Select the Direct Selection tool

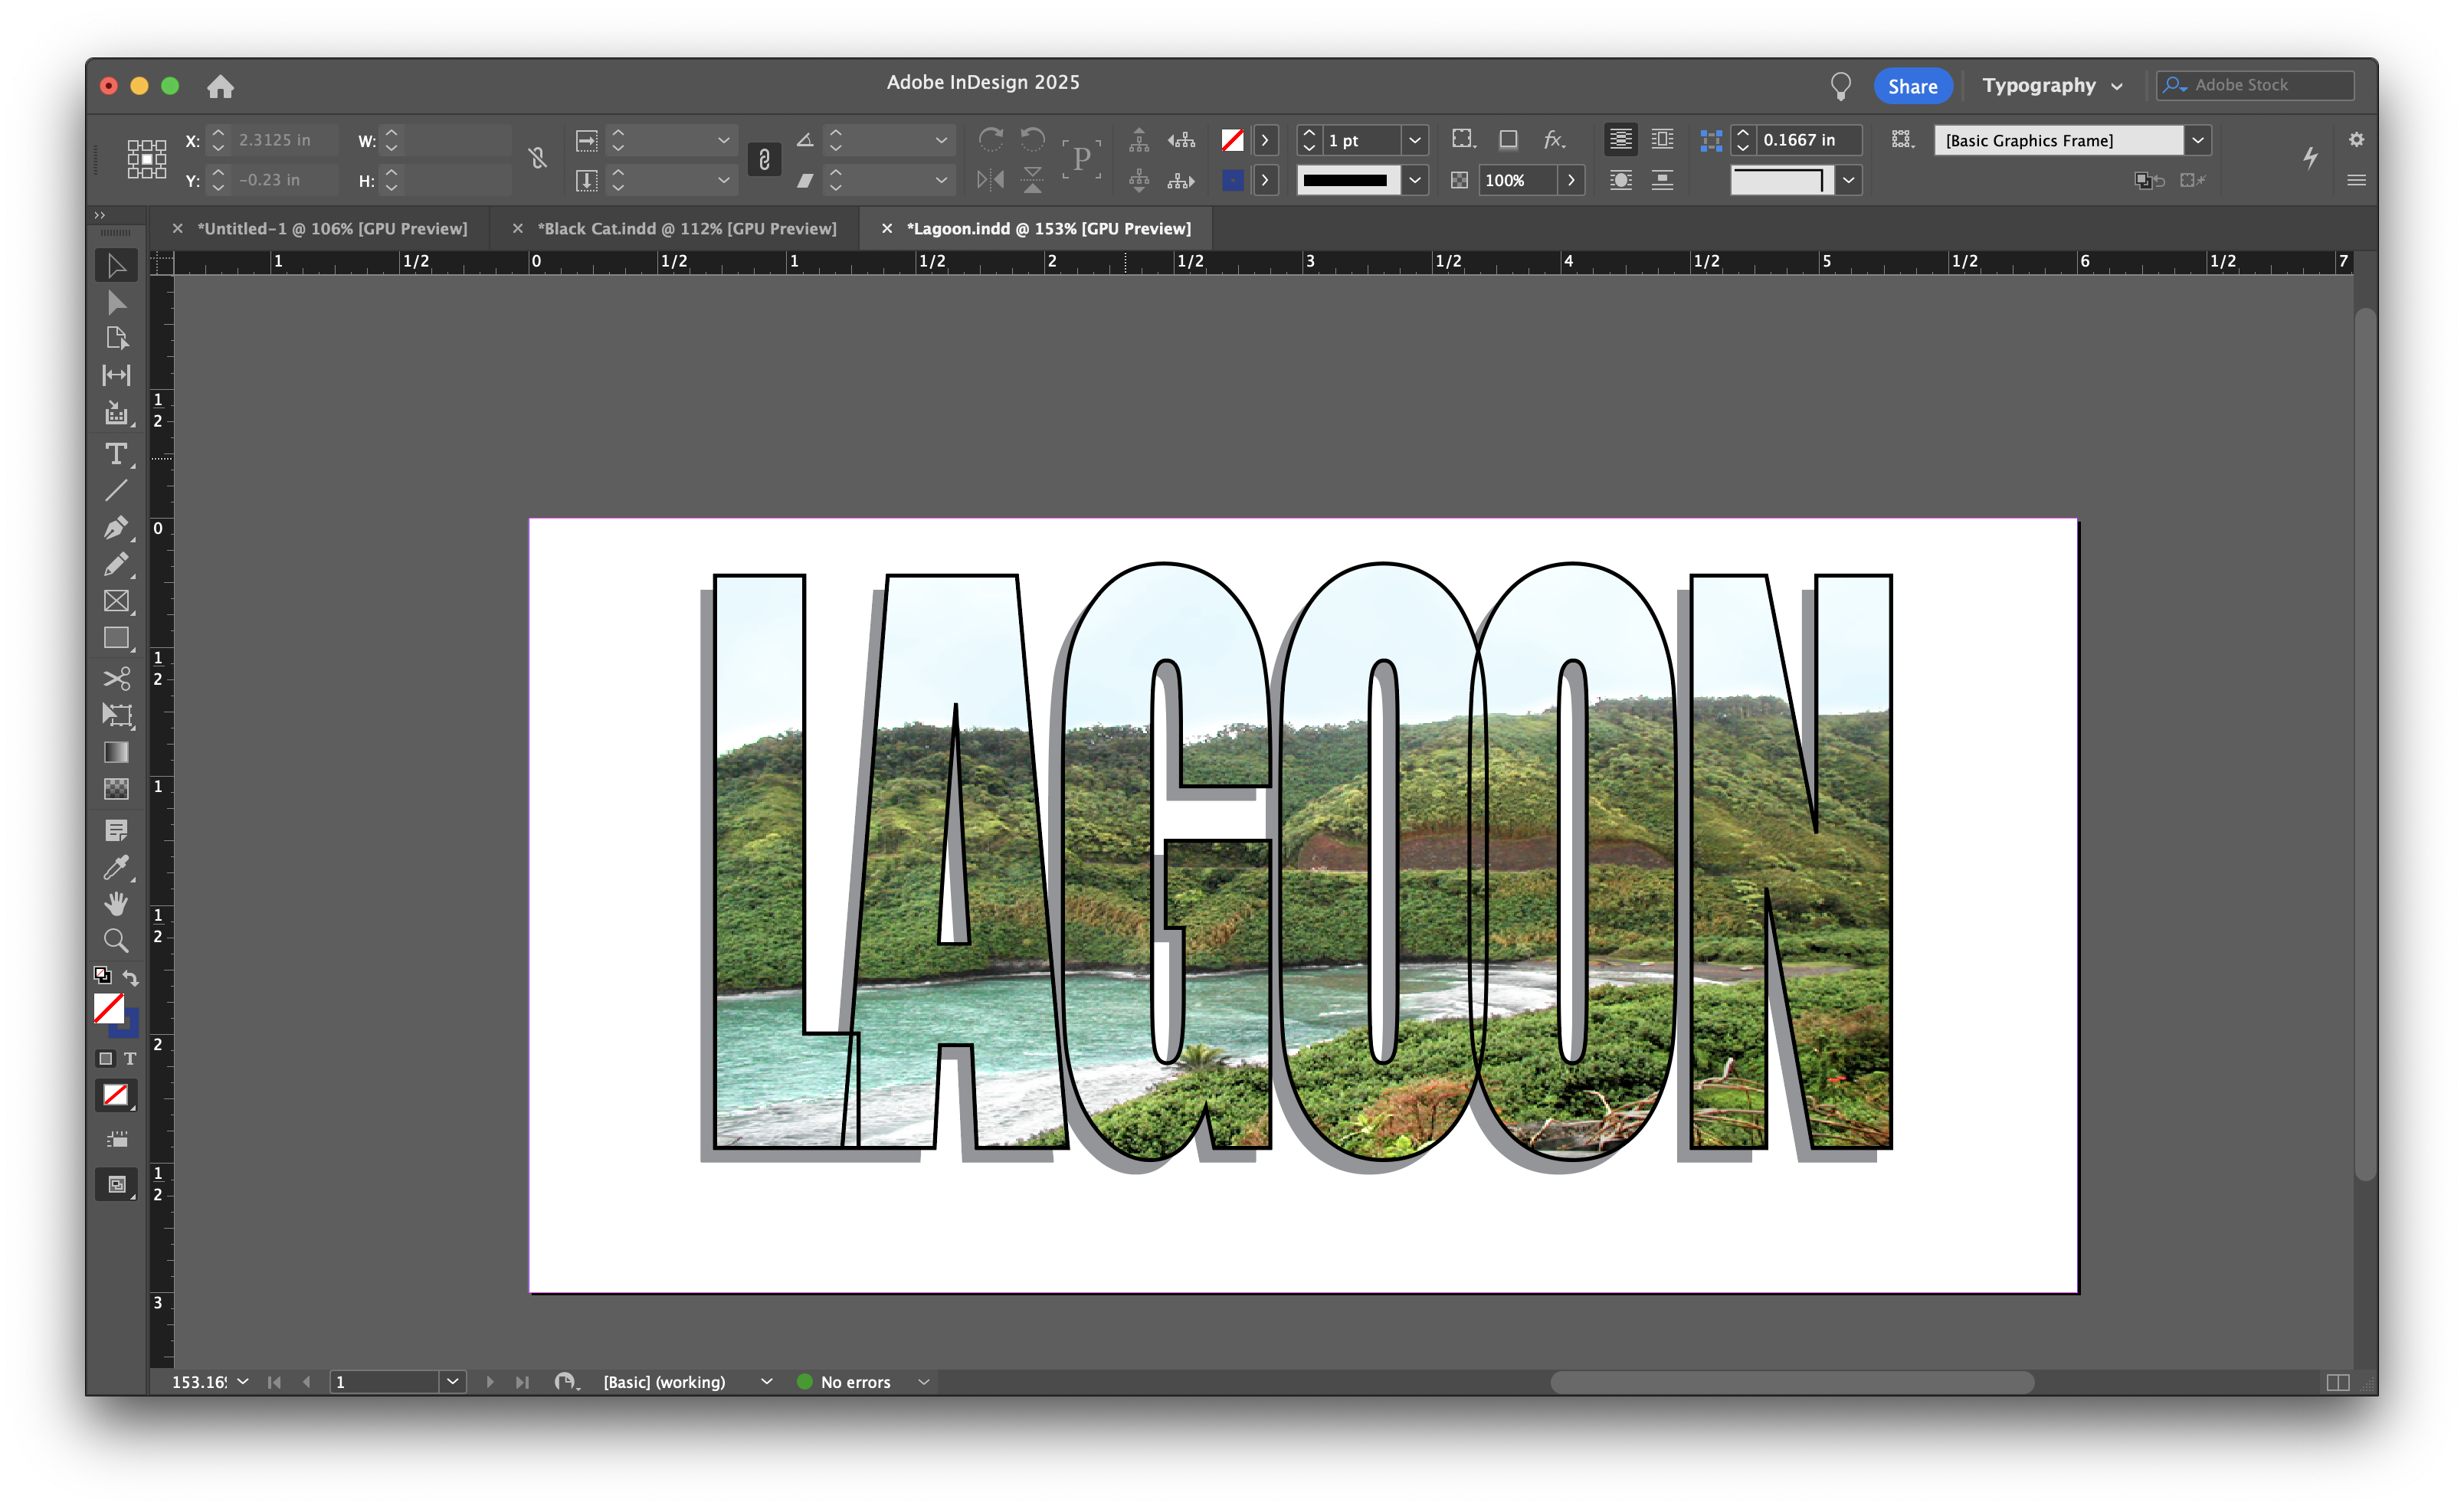[116, 302]
